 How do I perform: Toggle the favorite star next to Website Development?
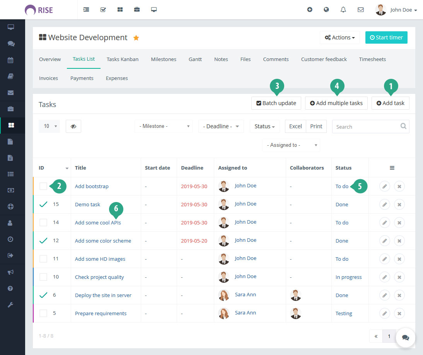pyautogui.click(x=136, y=37)
